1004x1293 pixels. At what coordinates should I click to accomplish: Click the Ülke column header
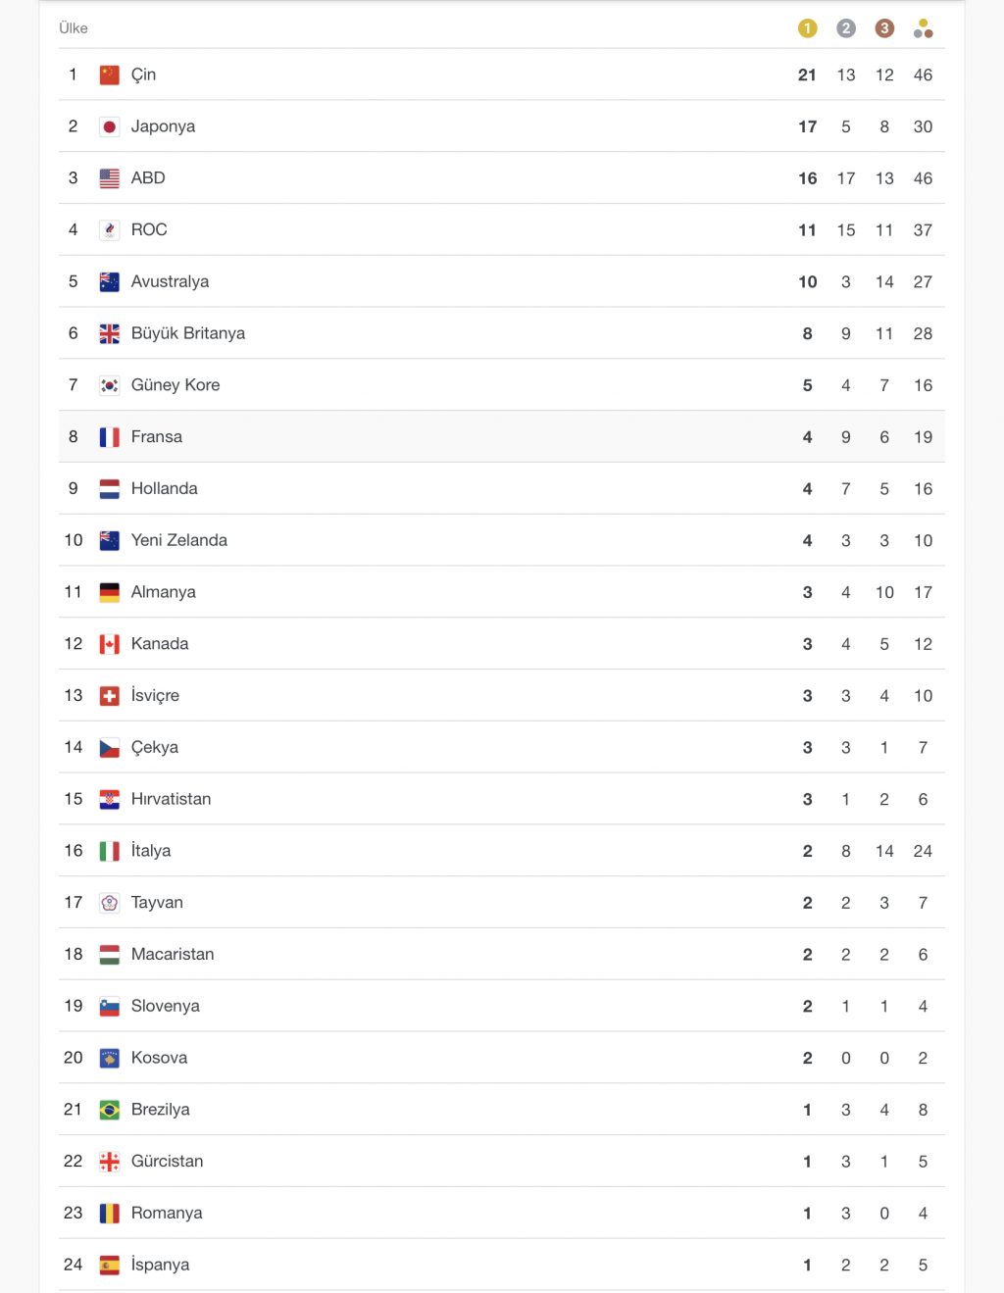pos(74,28)
